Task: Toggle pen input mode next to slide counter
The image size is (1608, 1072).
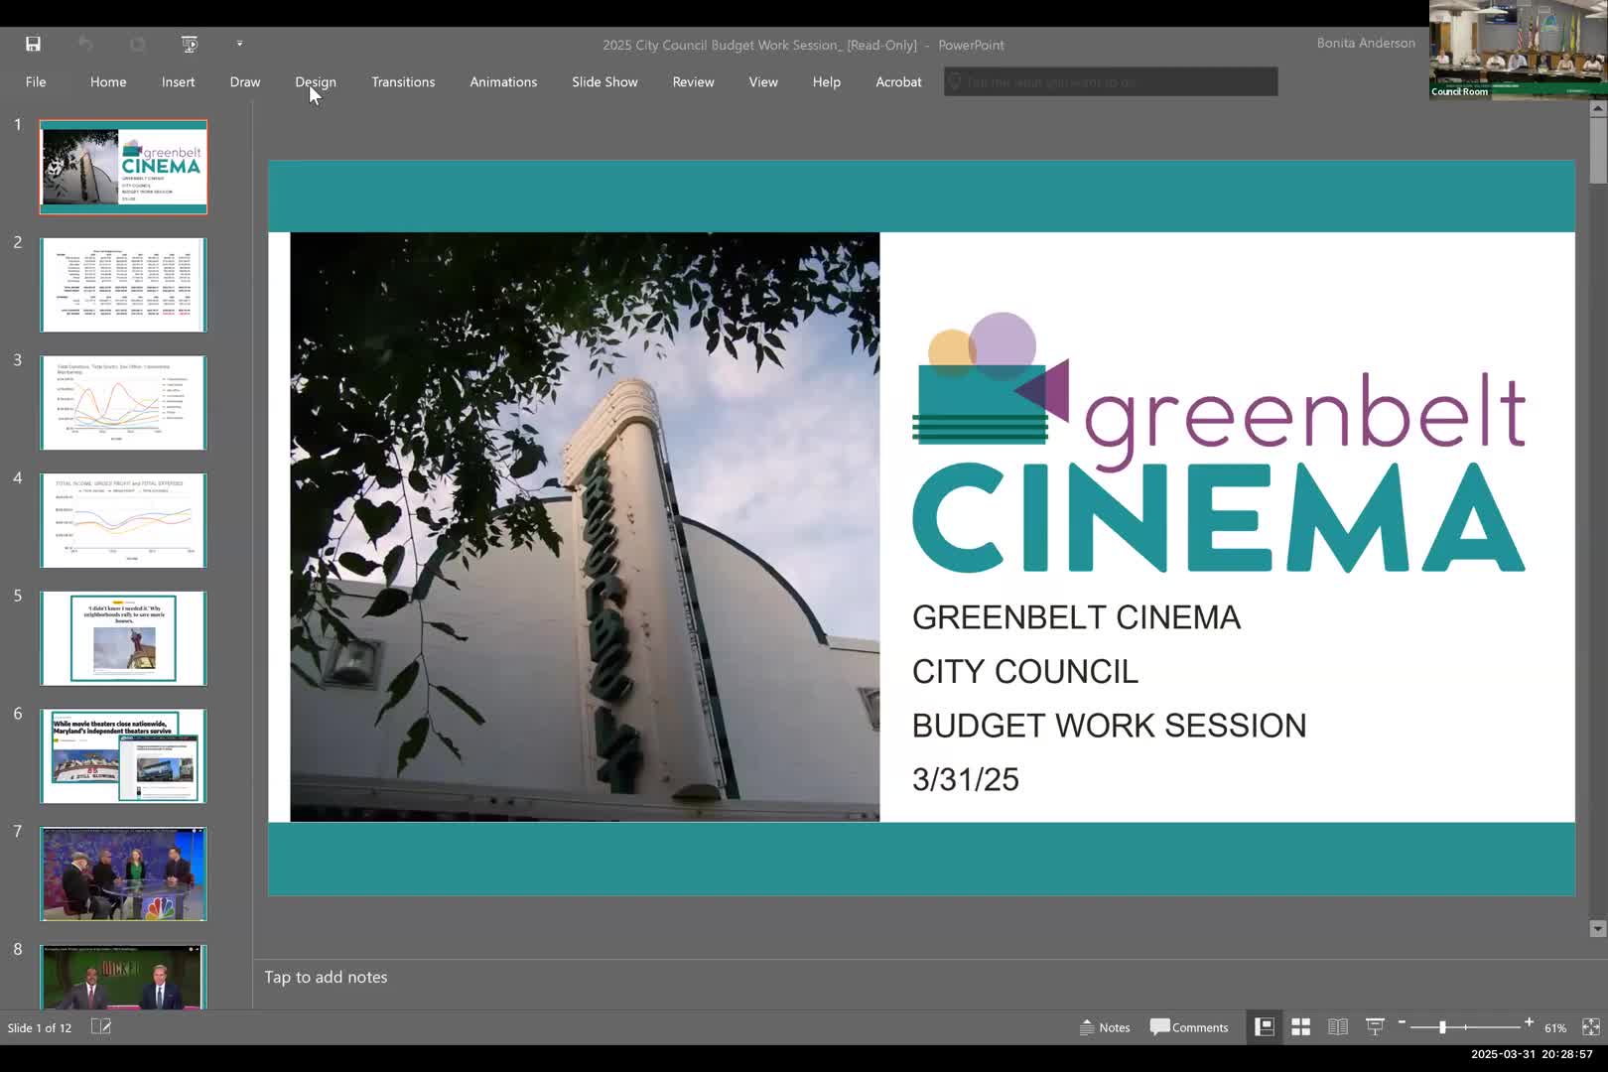Action: click(x=100, y=1026)
